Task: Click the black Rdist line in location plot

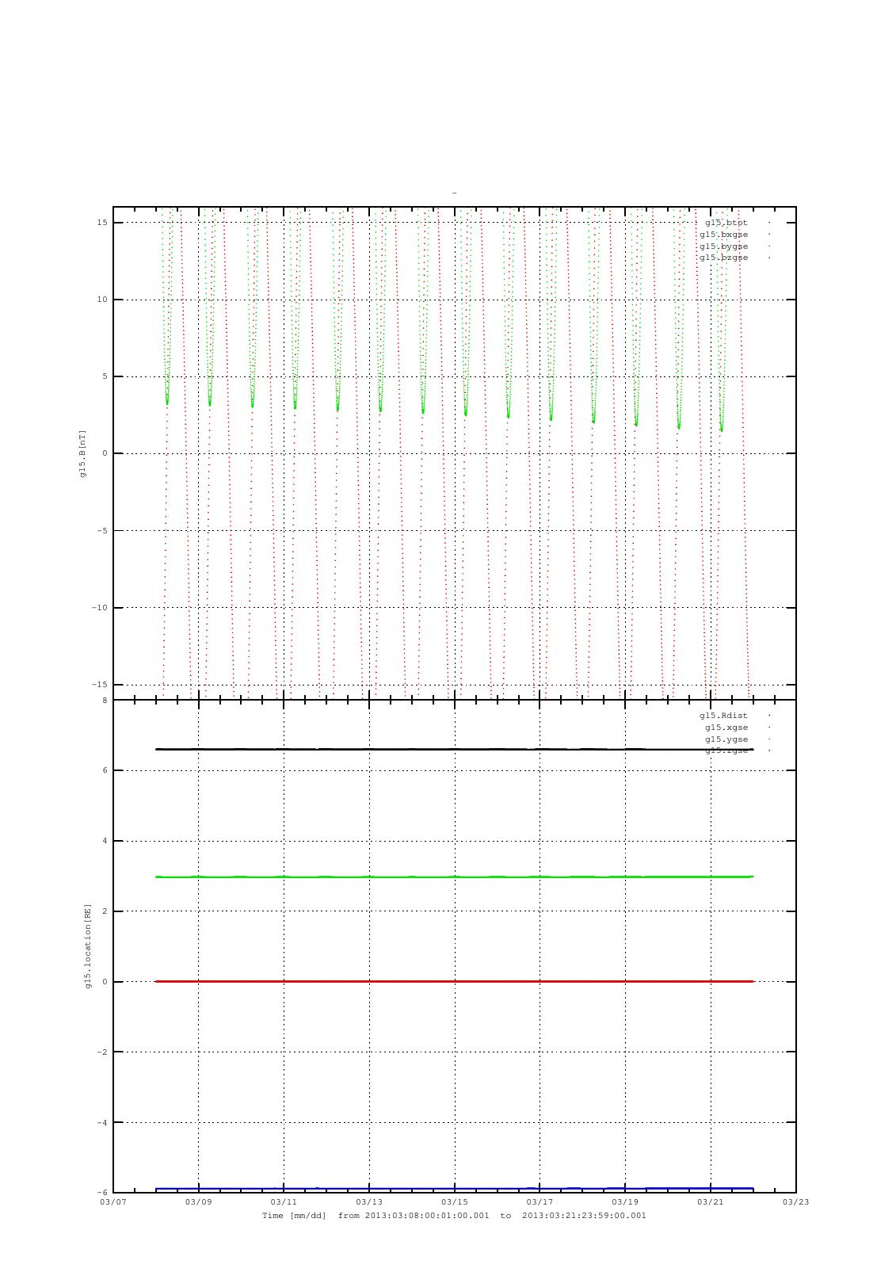Action: click(x=454, y=749)
